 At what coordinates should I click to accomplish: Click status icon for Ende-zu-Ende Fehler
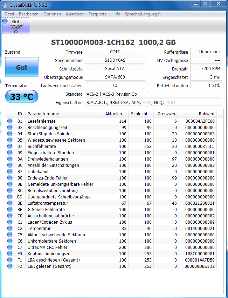(10, 178)
